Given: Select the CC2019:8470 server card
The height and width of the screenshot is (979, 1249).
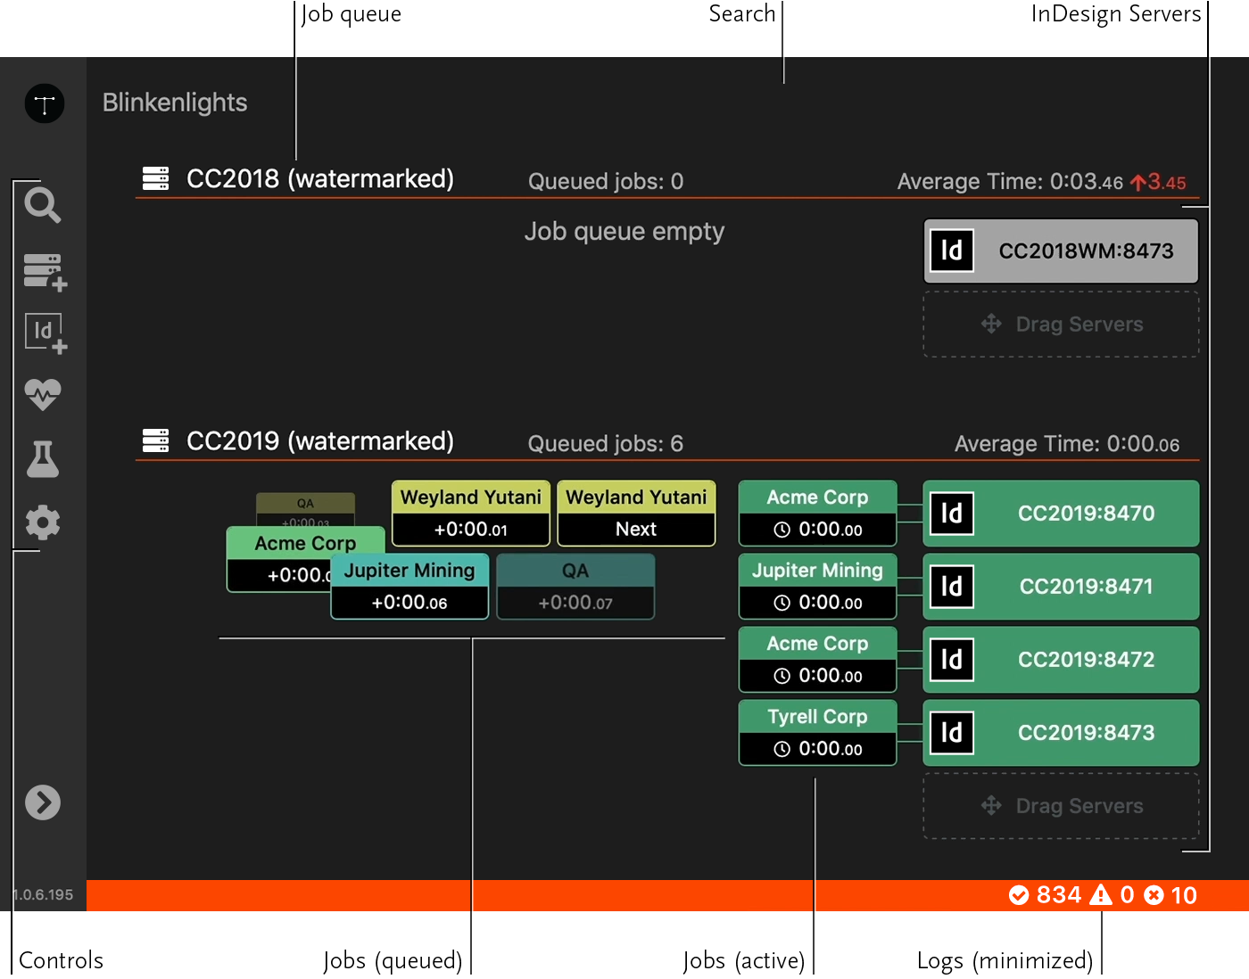Looking at the screenshot, I should click(1061, 514).
